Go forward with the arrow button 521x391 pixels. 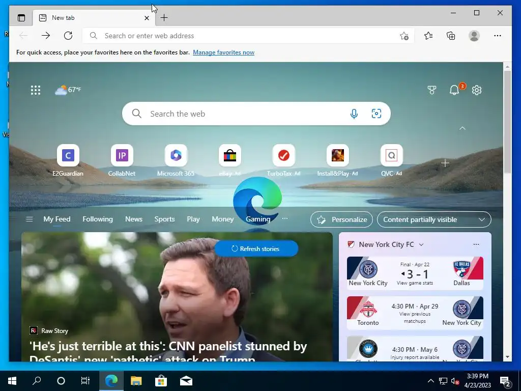click(46, 36)
